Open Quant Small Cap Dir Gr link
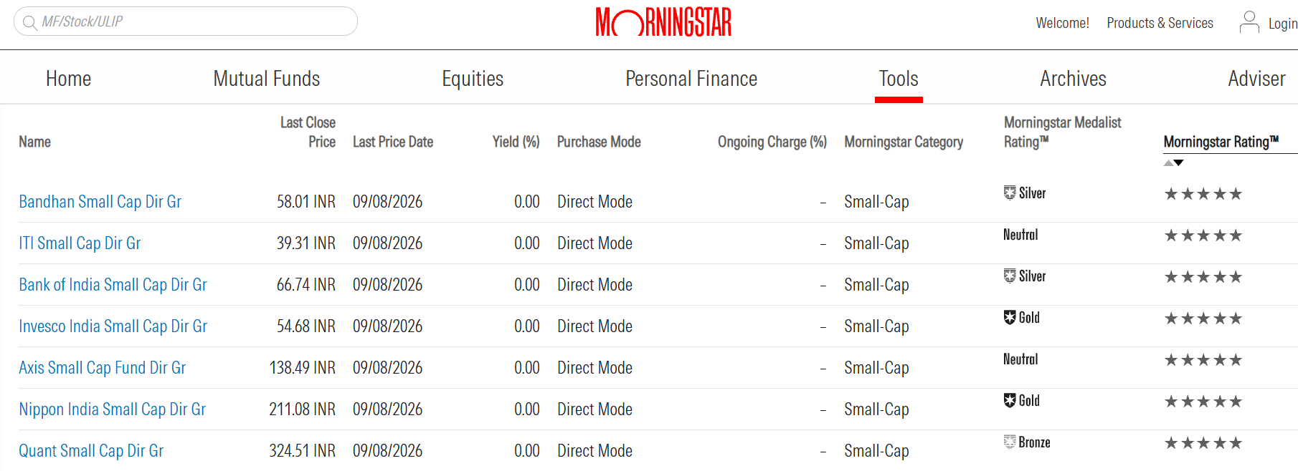 point(91,451)
